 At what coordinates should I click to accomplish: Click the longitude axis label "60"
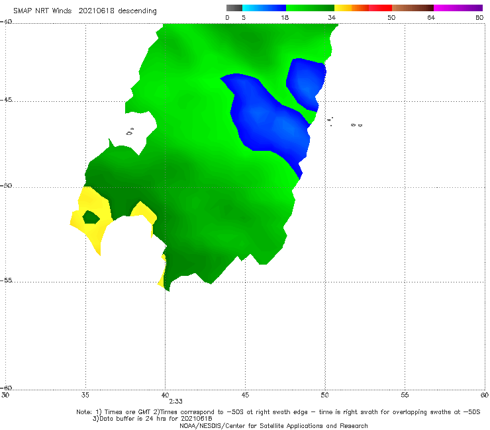point(485,395)
